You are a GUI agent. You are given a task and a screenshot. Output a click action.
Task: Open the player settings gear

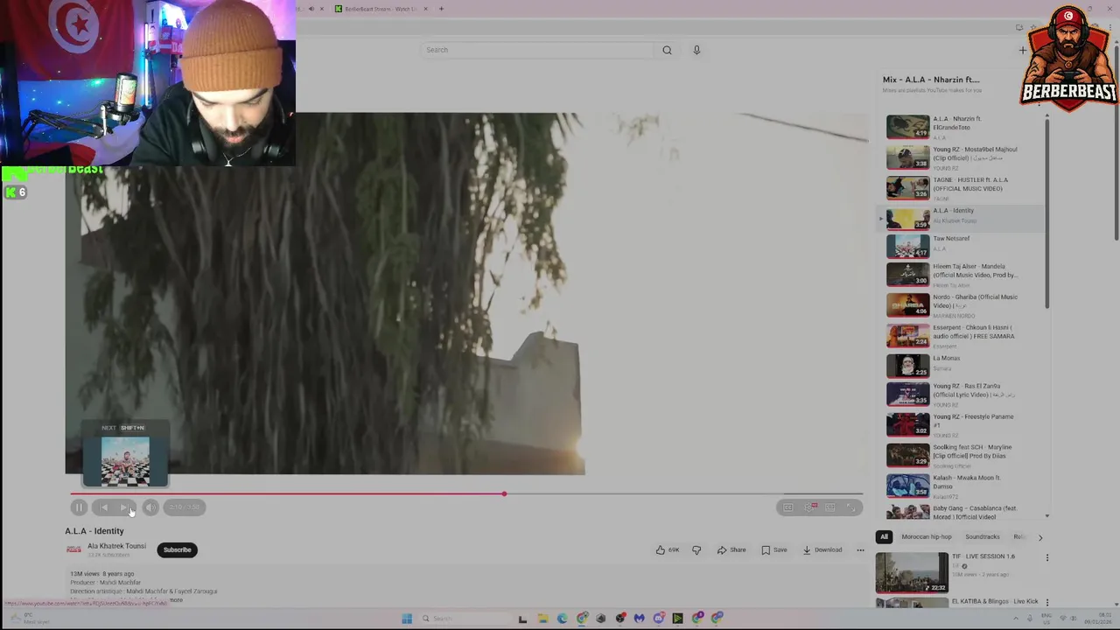[810, 507]
